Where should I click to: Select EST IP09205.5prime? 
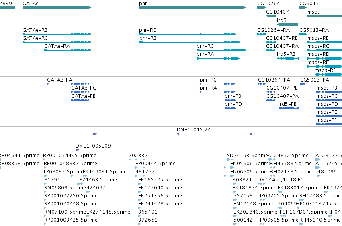click(279, 196)
